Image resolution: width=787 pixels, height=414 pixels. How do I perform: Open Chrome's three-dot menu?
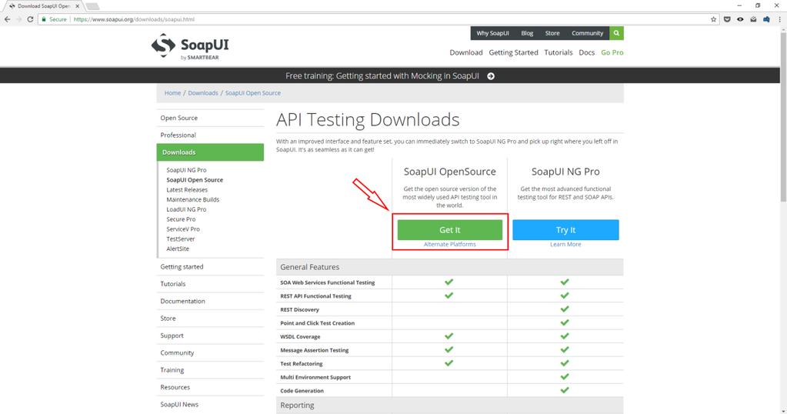[779, 19]
